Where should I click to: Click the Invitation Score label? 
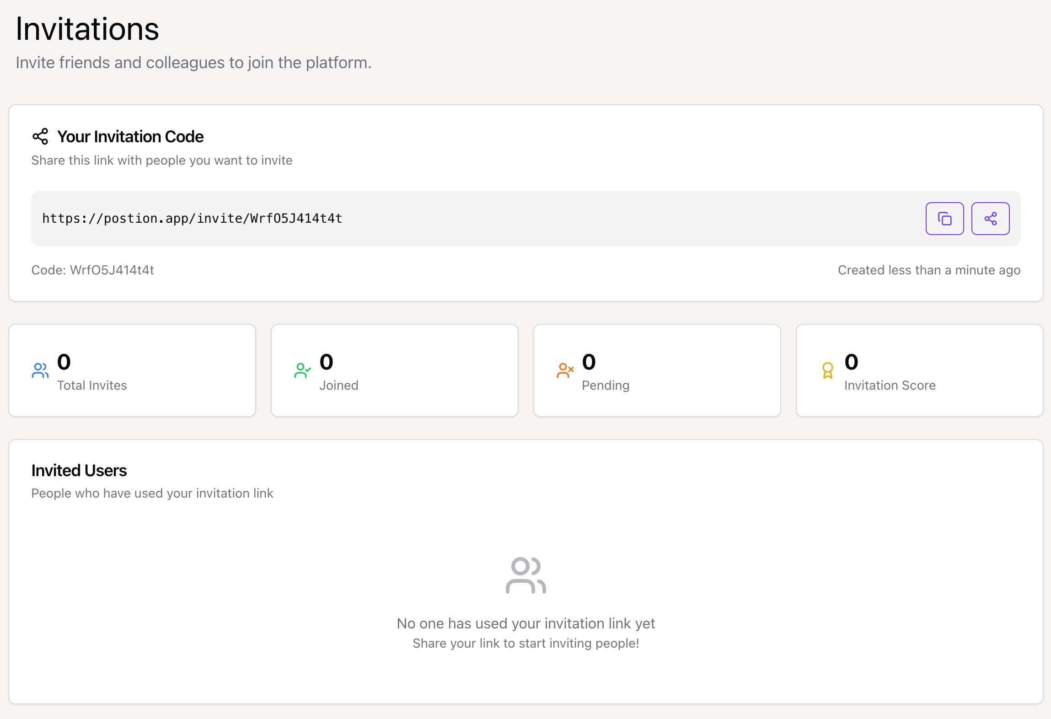click(890, 385)
